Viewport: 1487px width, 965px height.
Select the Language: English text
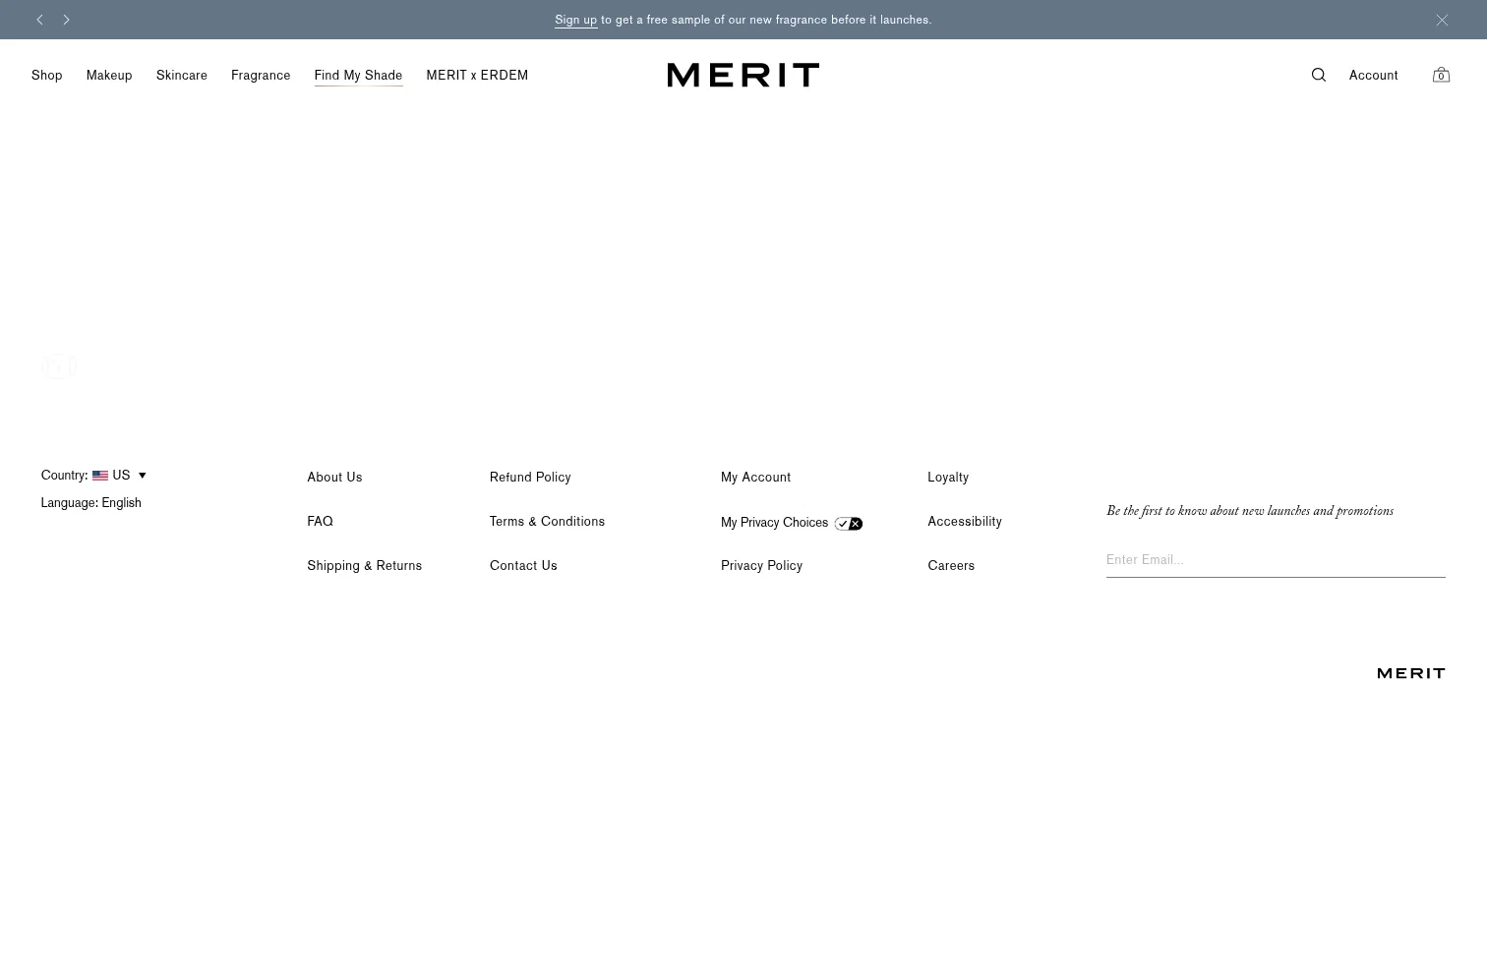90,503
